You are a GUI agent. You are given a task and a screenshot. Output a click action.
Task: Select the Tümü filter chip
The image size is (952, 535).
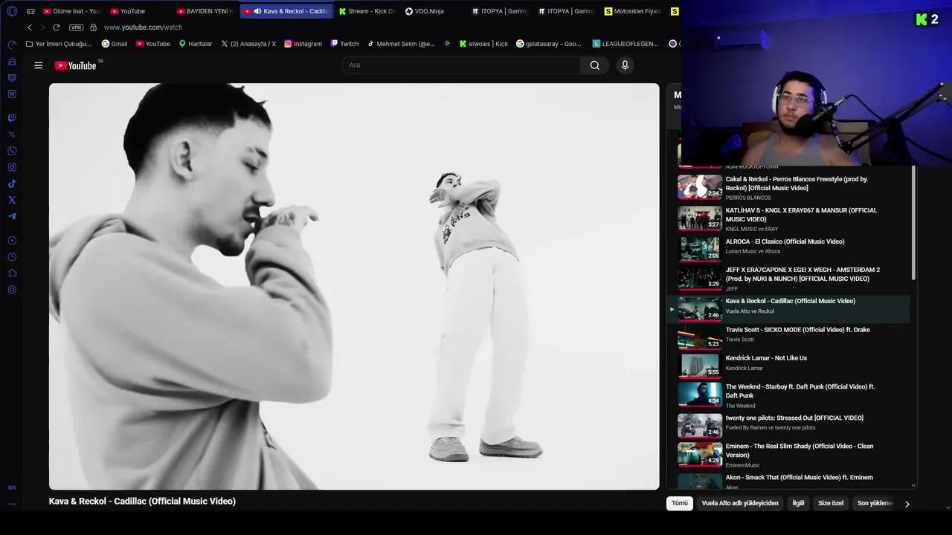(x=680, y=503)
